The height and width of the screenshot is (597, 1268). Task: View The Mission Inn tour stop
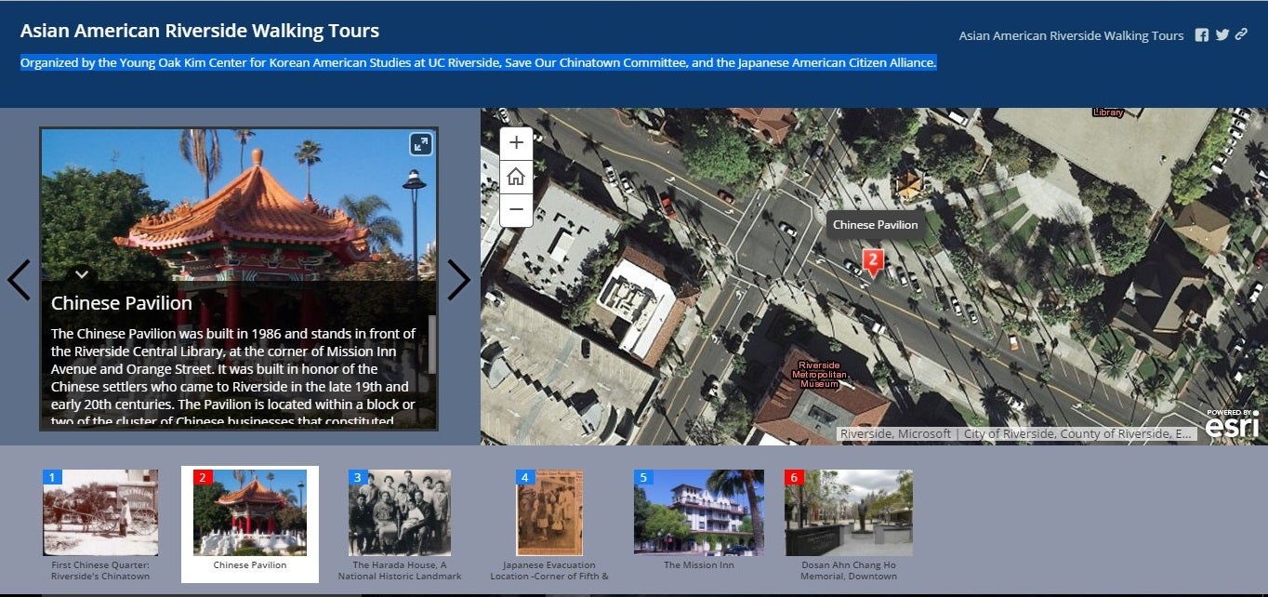699,511
